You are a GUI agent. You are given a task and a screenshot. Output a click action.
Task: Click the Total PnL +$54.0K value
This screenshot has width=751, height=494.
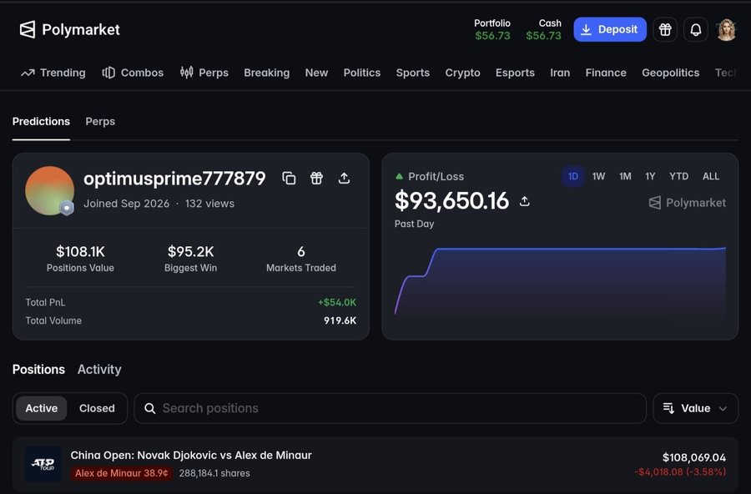click(337, 302)
